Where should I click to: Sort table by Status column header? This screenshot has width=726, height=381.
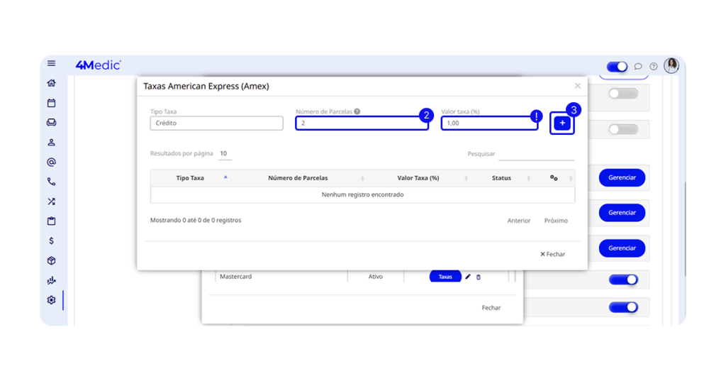(x=501, y=178)
